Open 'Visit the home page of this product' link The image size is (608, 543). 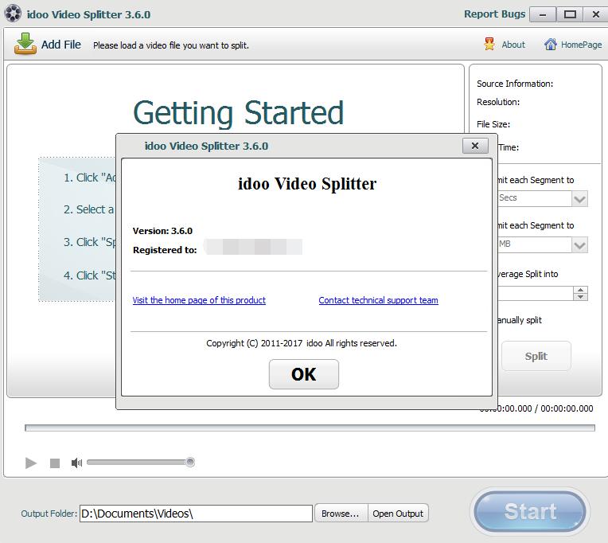click(199, 300)
